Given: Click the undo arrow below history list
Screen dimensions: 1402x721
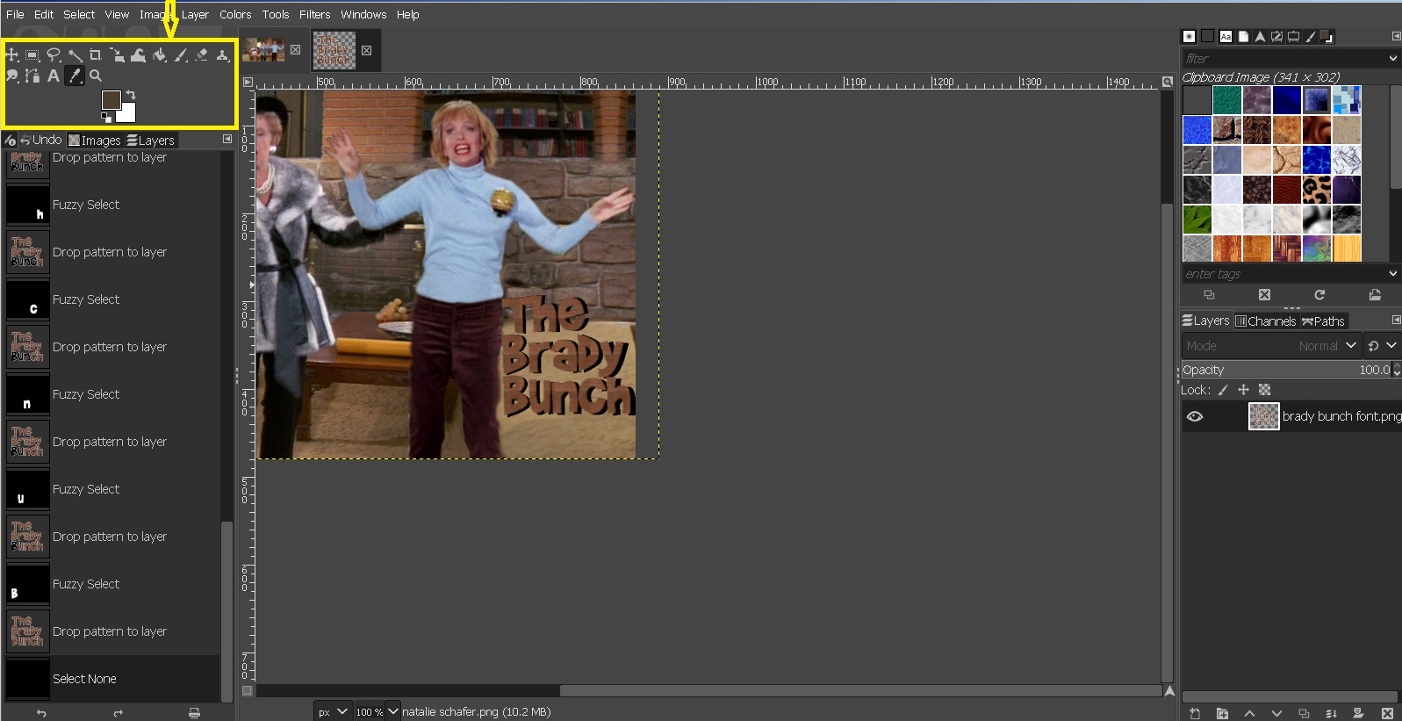Looking at the screenshot, I should point(41,713).
